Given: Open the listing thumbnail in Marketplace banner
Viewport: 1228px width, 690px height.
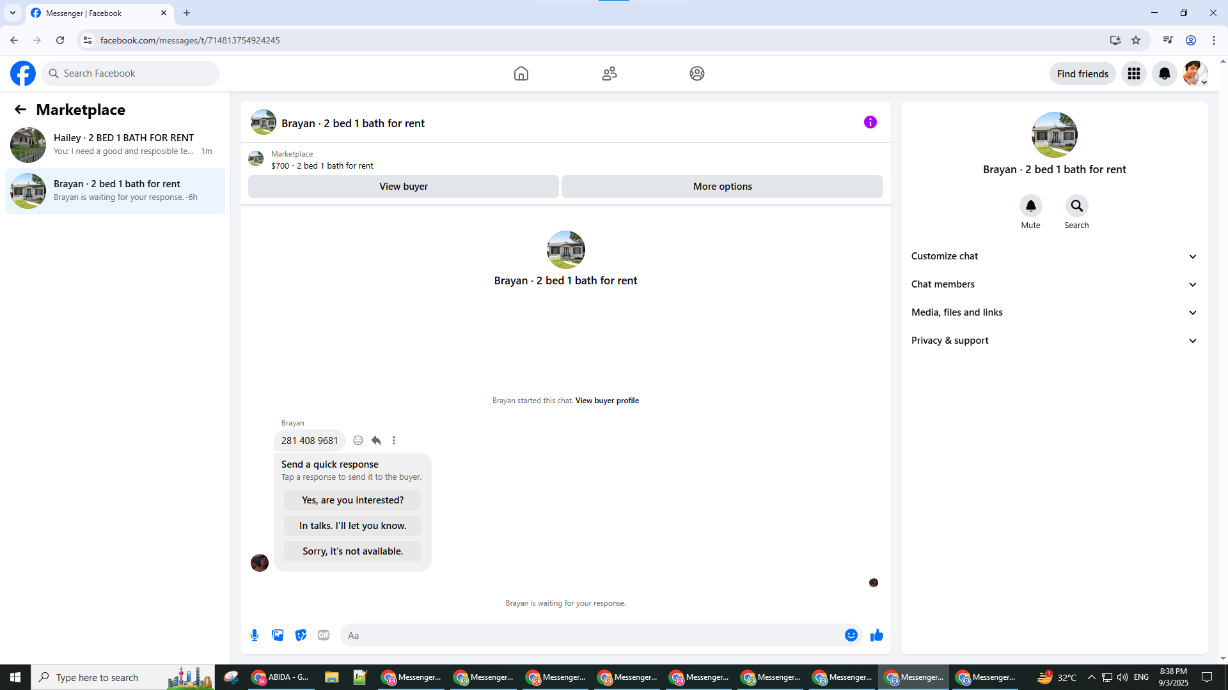Looking at the screenshot, I should [x=256, y=158].
